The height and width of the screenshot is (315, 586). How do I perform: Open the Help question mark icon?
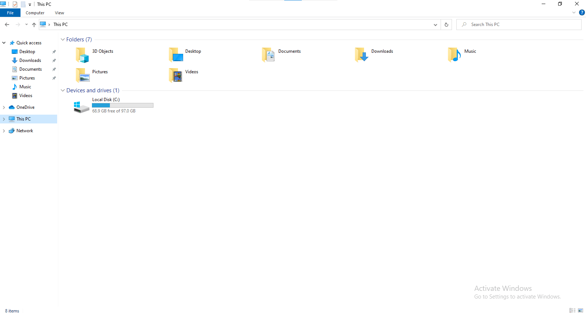coord(582,12)
